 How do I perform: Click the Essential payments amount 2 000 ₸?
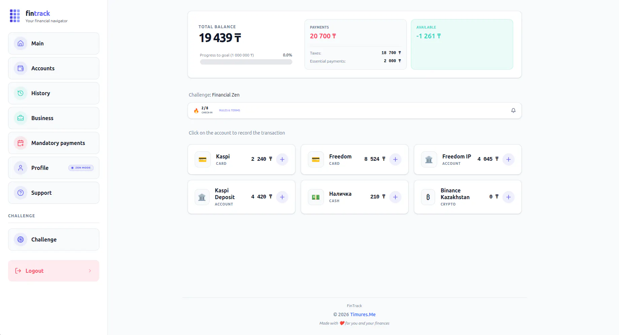pyautogui.click(x=392, y=61)
